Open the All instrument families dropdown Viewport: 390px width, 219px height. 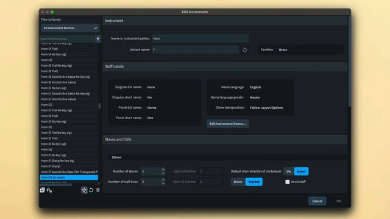point(70,28)
